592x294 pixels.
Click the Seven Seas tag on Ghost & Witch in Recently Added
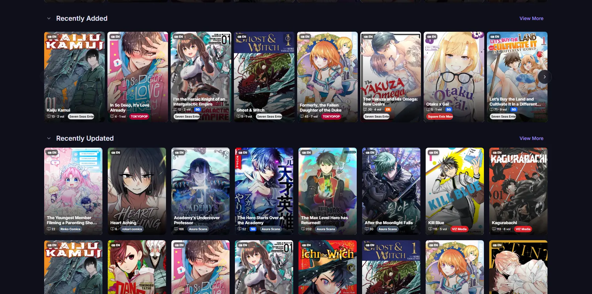tap(269, 117)
